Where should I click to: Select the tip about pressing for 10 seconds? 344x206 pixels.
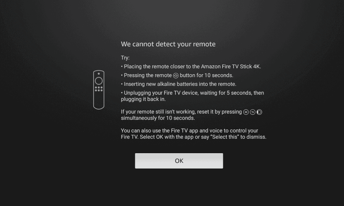(x=177, y=75)
